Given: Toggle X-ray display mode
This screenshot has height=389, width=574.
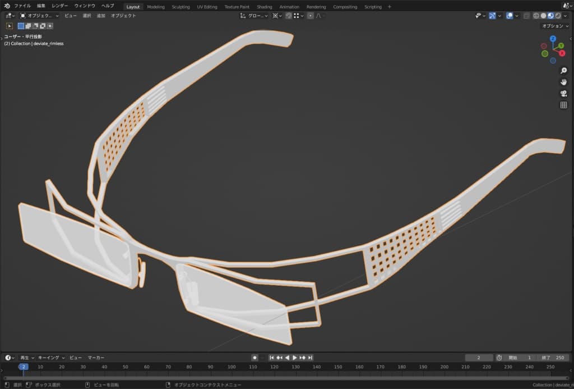Looking at the screenshot, I should [x=526, y=16].
